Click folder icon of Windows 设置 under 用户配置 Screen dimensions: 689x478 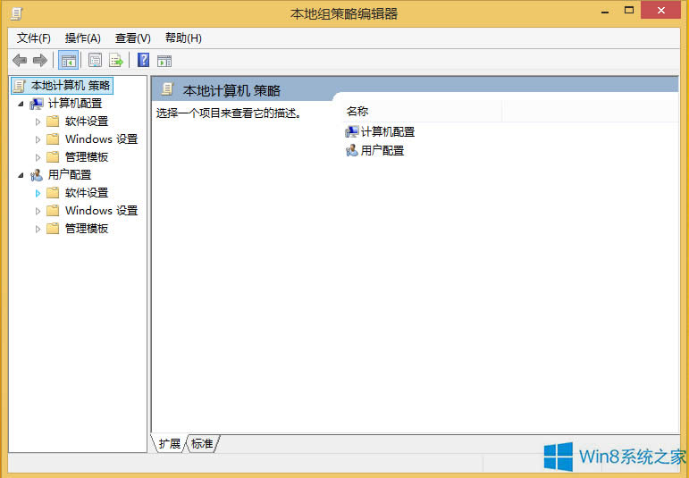pyautogui.click(x=53, y=211)
